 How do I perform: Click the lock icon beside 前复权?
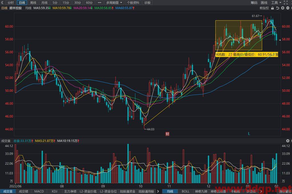tap(272, 8)
